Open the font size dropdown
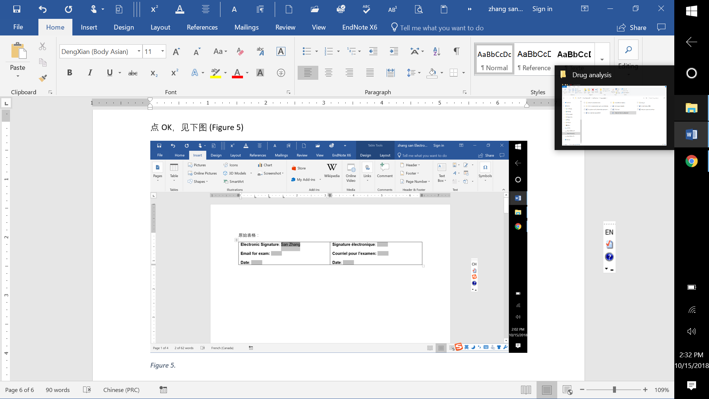The height and width of the screenshot is (399, 709). click(x=162, y=51)
